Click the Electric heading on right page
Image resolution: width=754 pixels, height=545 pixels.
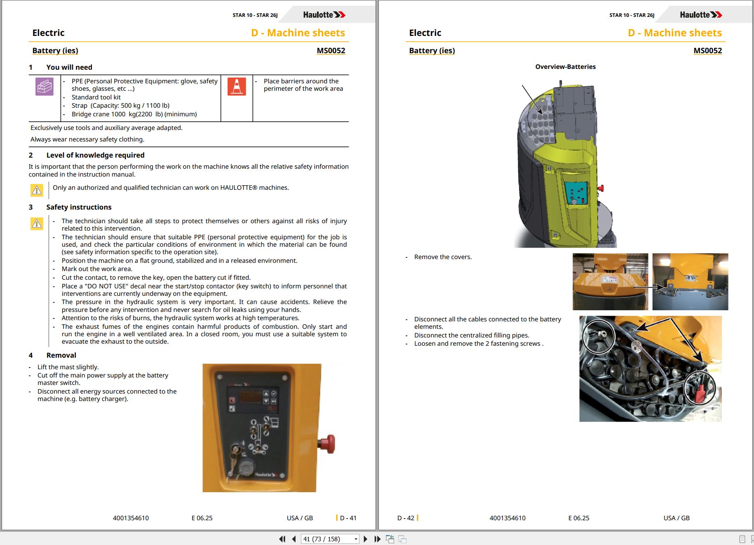(425, 33)
